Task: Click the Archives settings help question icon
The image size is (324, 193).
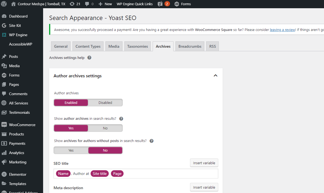Action: click(89, 58)
